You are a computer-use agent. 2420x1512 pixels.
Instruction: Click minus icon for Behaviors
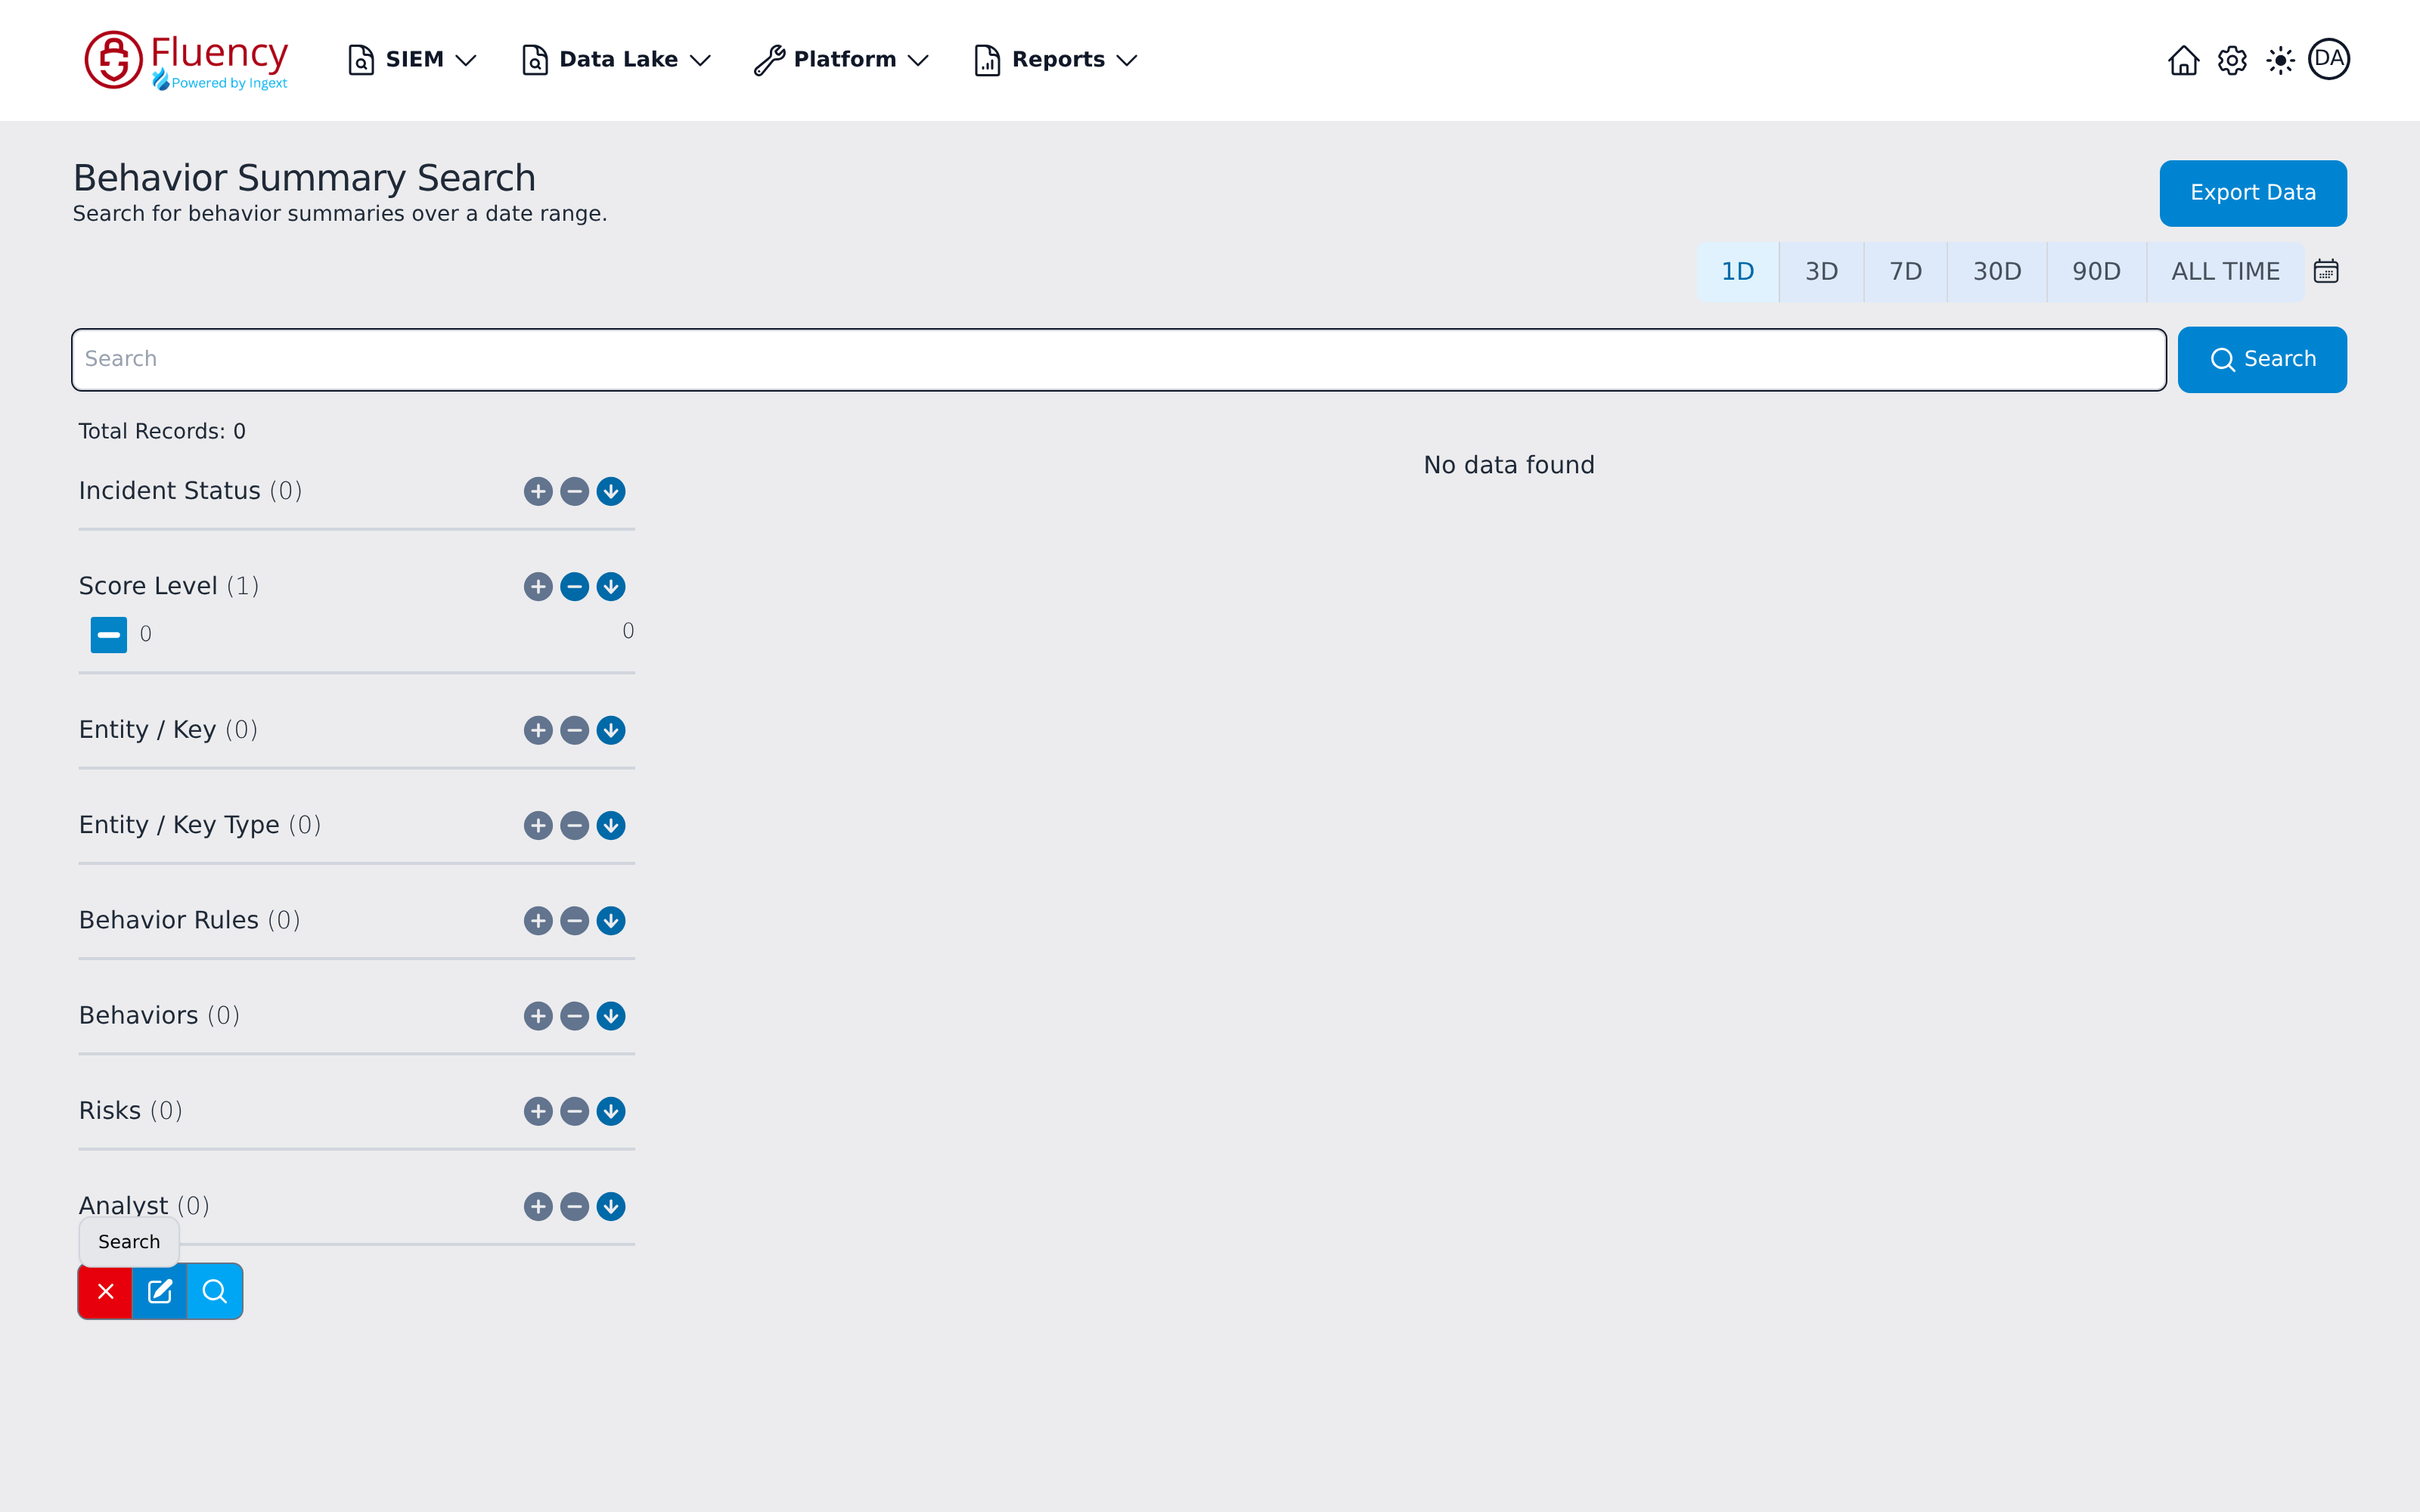[574, 1016]
